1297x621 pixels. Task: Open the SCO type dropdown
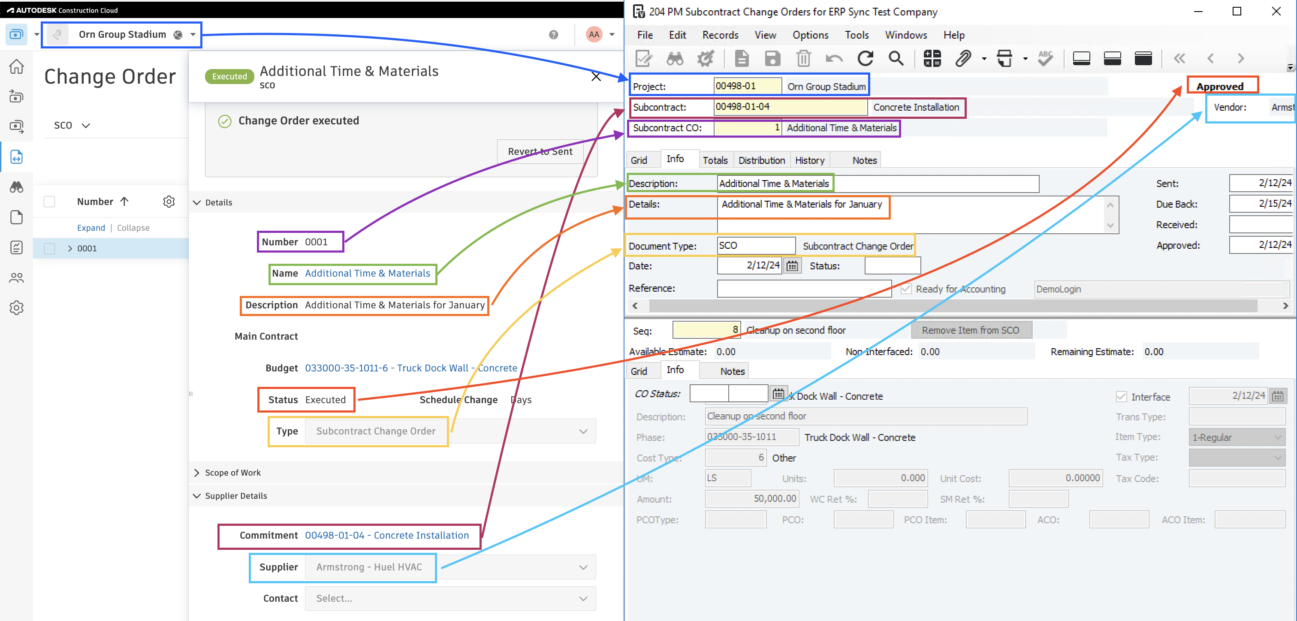pyautogui.click(x=72, y=125)
